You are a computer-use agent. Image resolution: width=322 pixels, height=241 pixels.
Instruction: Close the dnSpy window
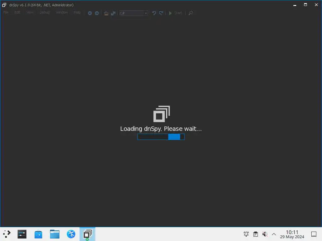point(316,5)
